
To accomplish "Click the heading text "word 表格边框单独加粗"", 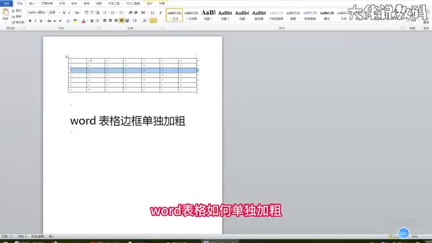I will (128, 121).
